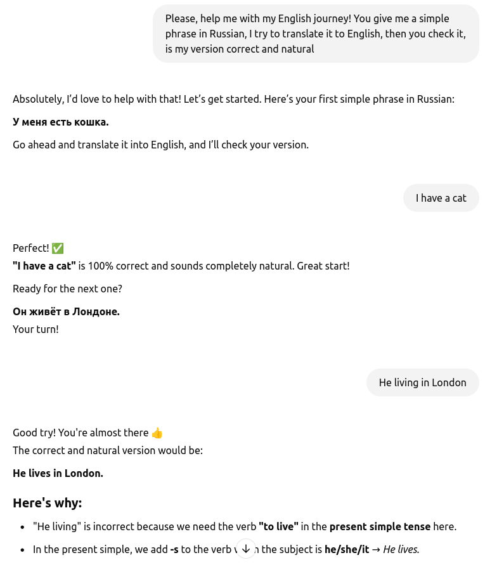Screen dimensions: 504x567
Task: Click the Russian phrase 'Он живёт в Лондоне.'
Action: coord(66,311)
